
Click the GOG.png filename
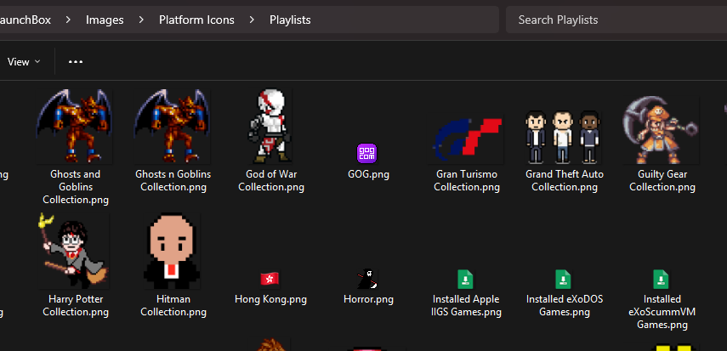pyautogui.click(x=368, y=175)
